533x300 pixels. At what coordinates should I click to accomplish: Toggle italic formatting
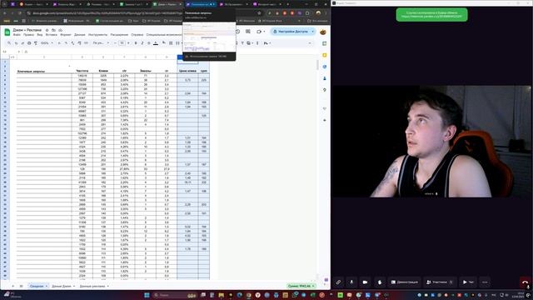point(142,43)
